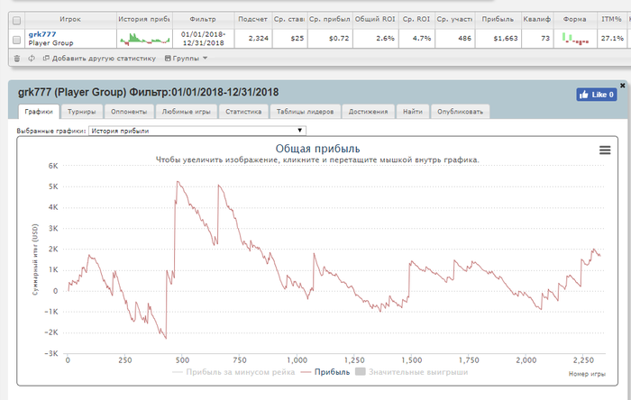The image size is (631, 400).
Task: Click the Facebook Like thumbs-up button
Action: pos(597,95)
